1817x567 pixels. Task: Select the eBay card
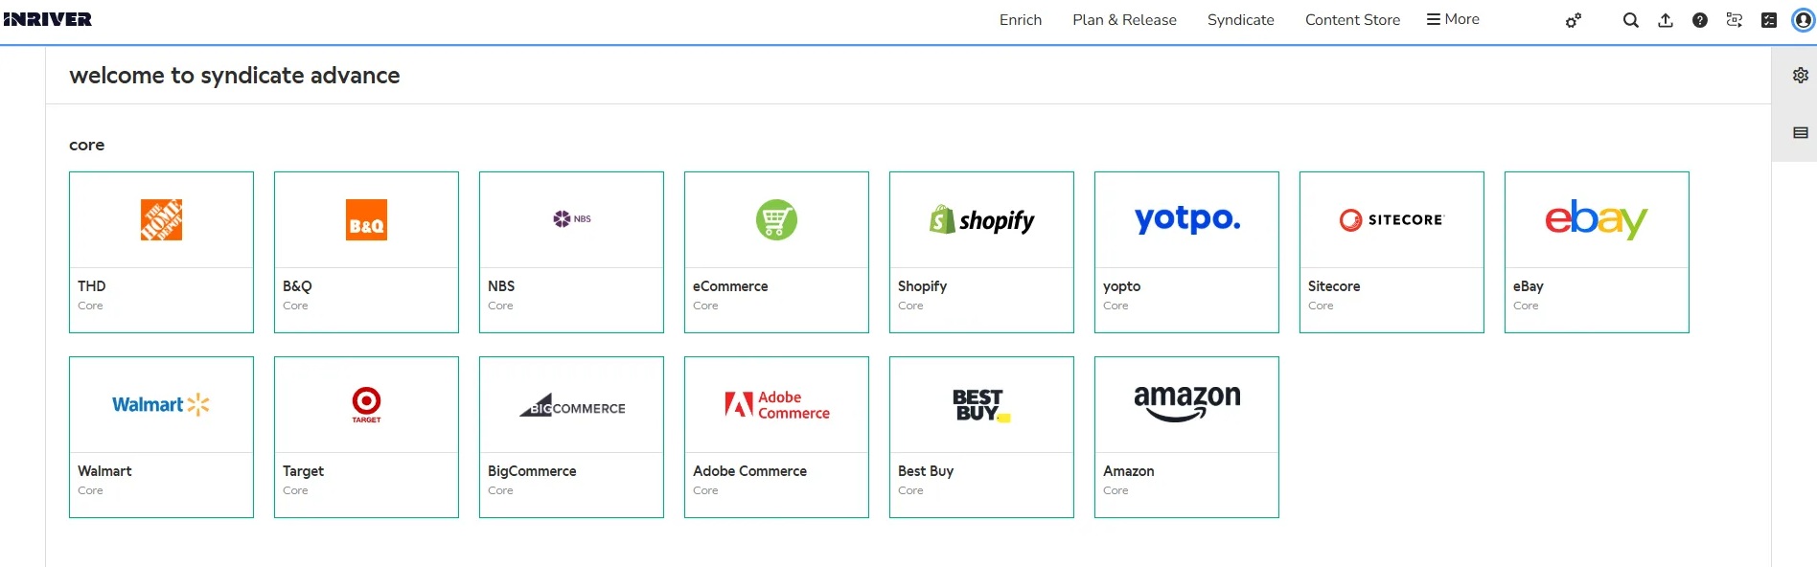(1597, 252)
